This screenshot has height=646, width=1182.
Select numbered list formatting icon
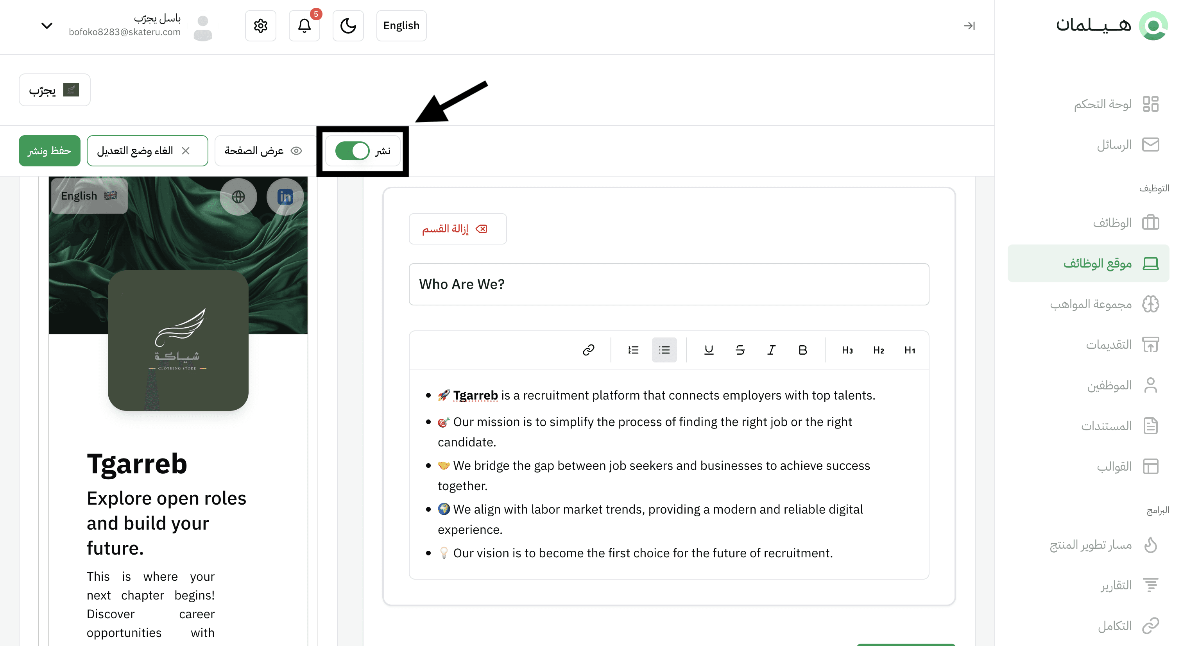(633, 350)
